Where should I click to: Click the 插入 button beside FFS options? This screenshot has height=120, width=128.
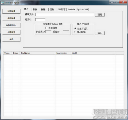(x=100, y=33)
